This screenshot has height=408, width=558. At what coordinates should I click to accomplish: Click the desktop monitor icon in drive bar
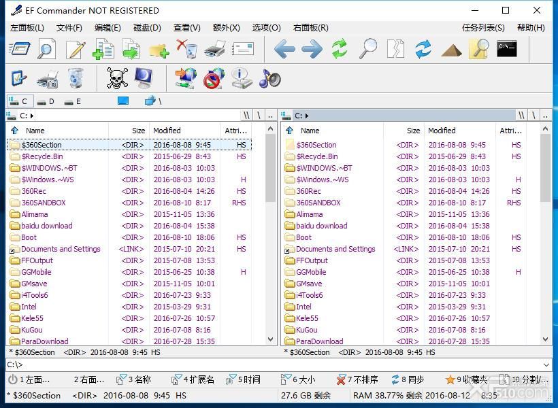[123, 101]
